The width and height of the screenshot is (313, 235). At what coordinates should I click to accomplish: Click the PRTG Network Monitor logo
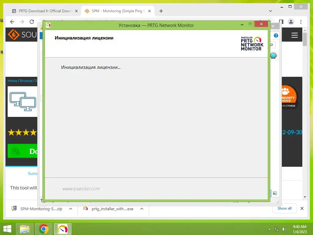tap(252, 43)
